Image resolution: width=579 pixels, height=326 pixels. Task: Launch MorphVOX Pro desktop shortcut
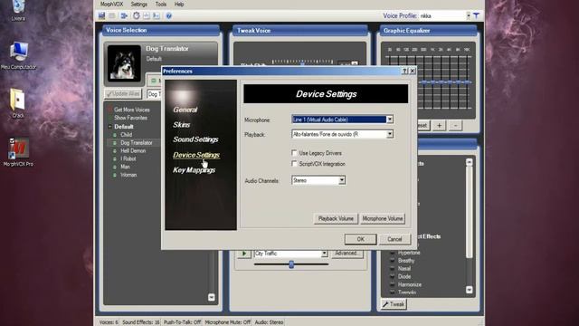pos(18,152)
